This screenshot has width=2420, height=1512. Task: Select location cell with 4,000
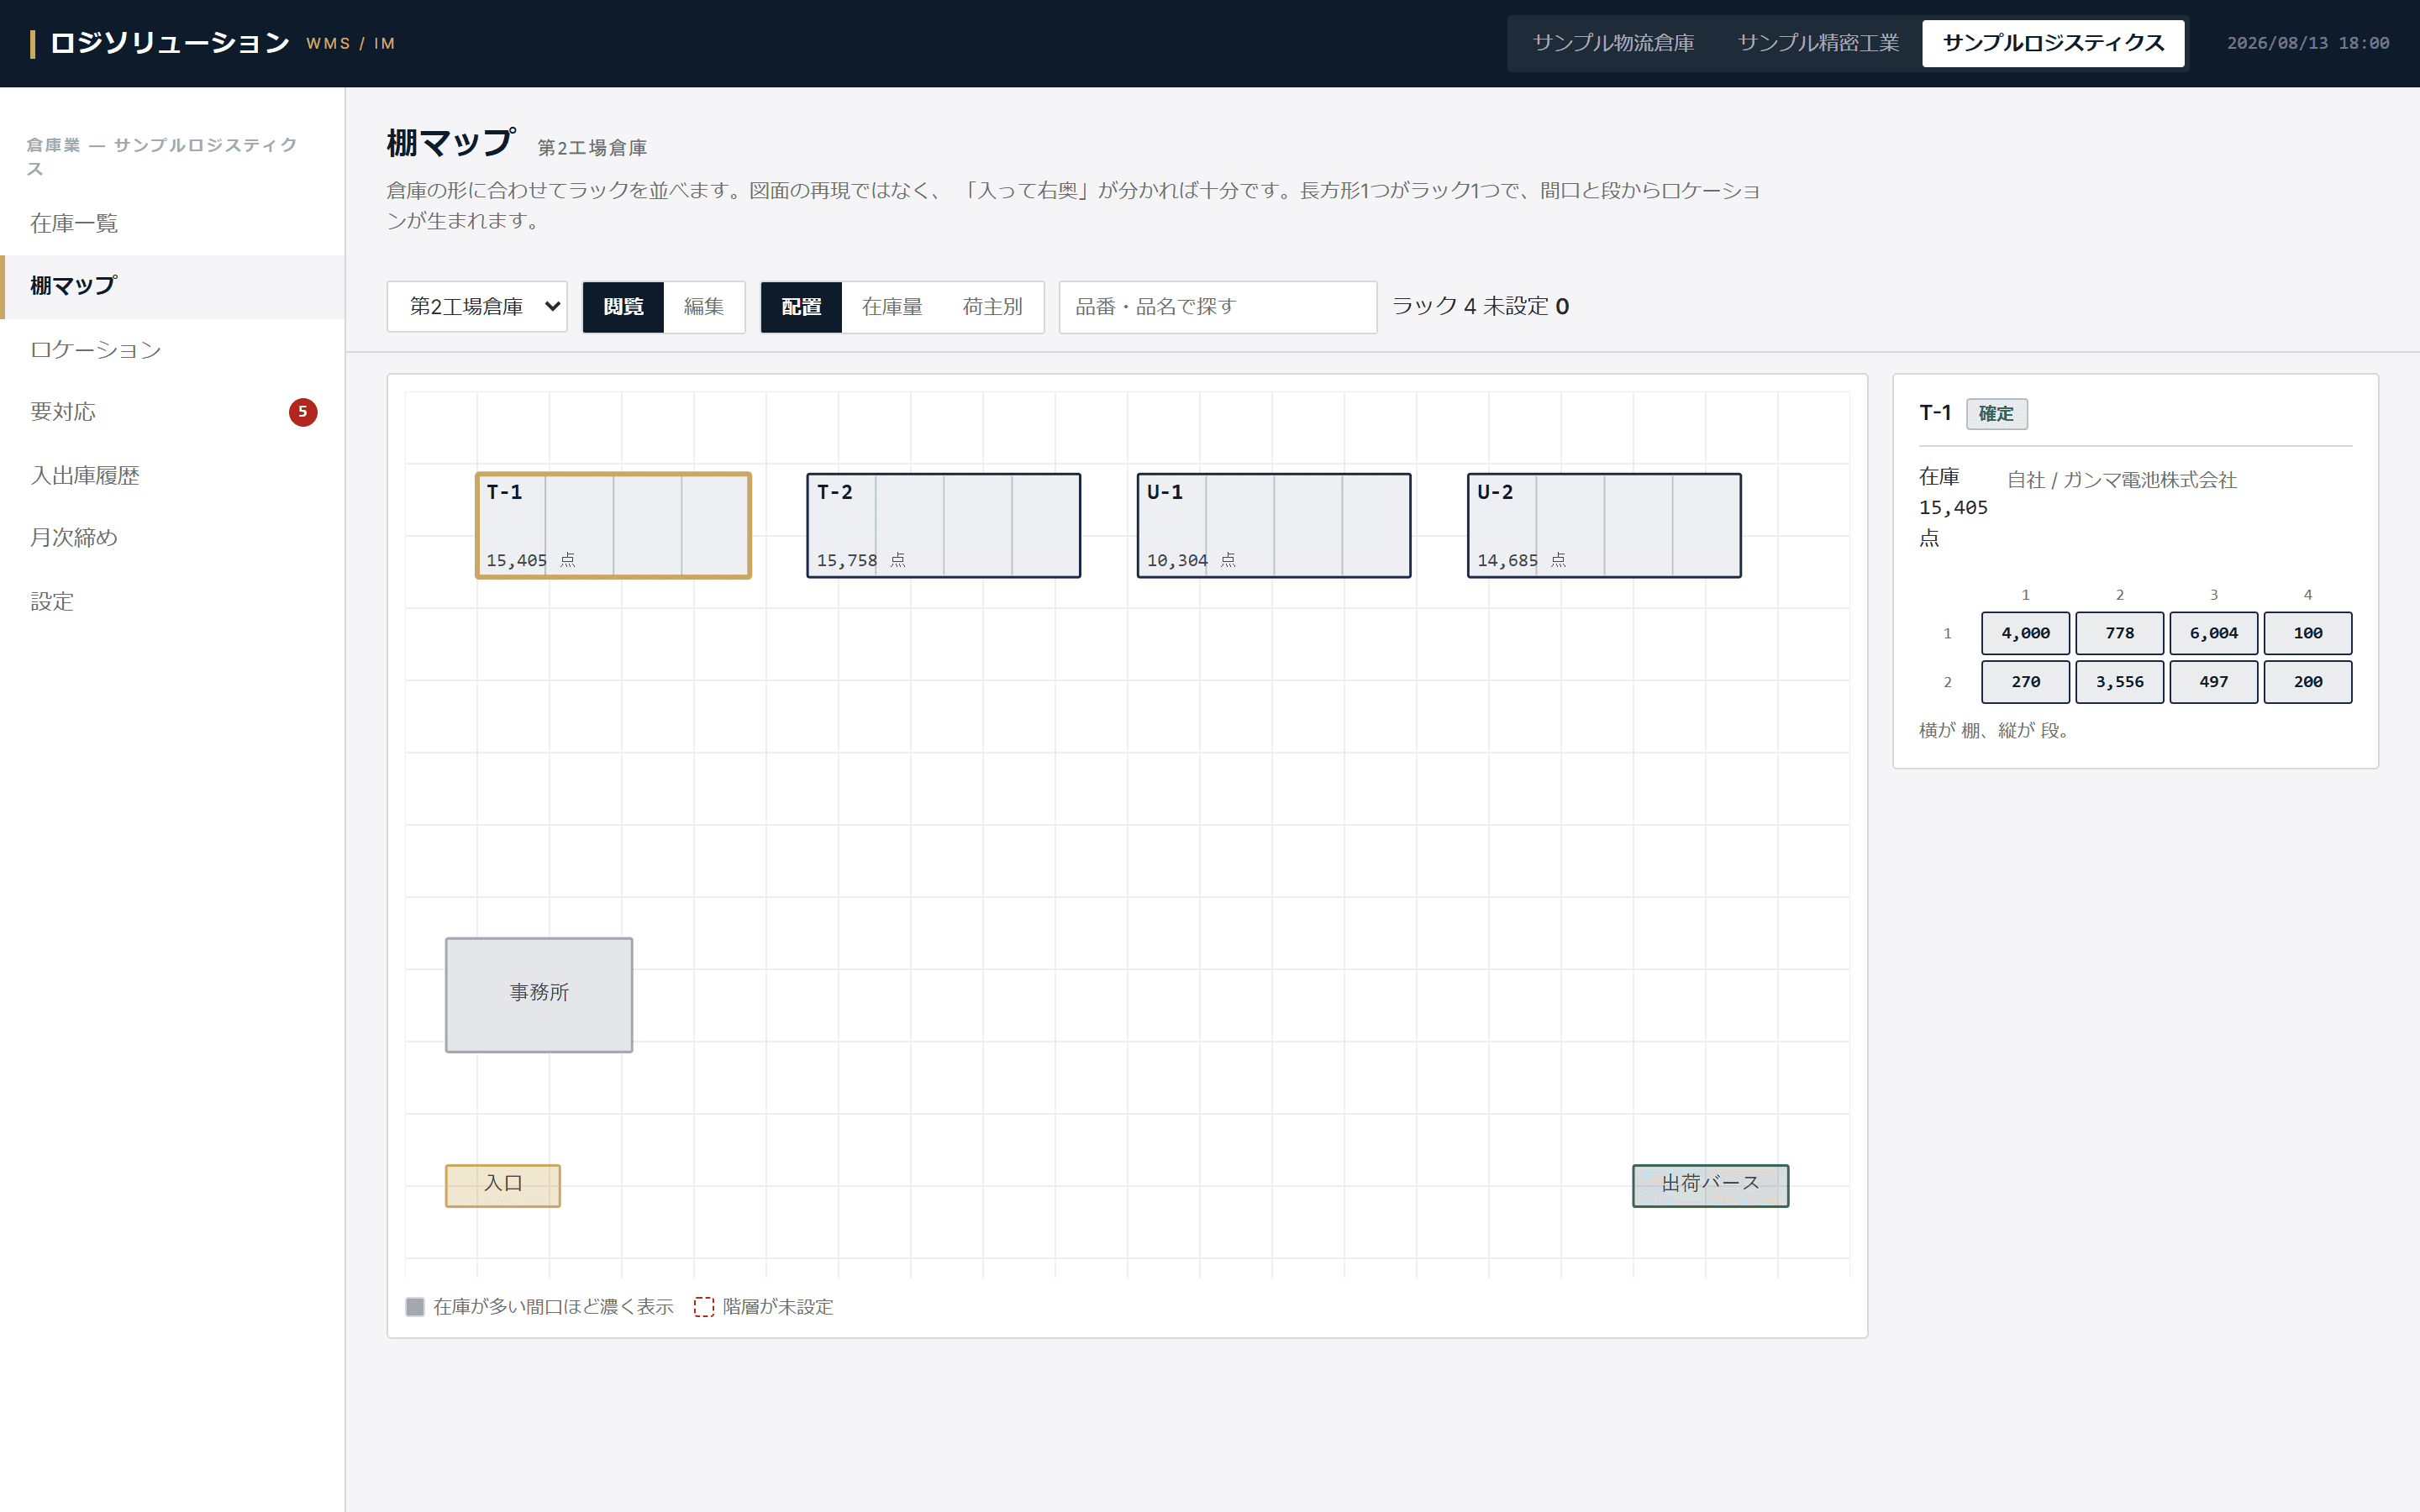point(2025,634)
